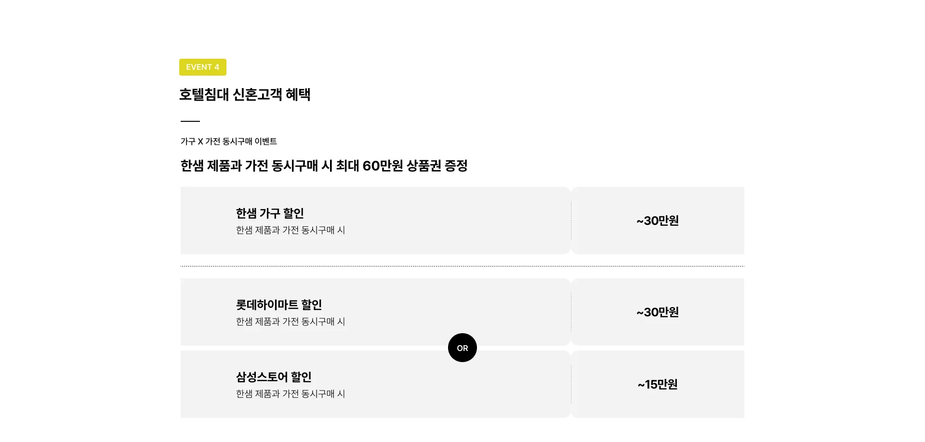Click the ~15만원 amount for 삼성스토어 할인
925x442 pixels.
click(657, 384)
